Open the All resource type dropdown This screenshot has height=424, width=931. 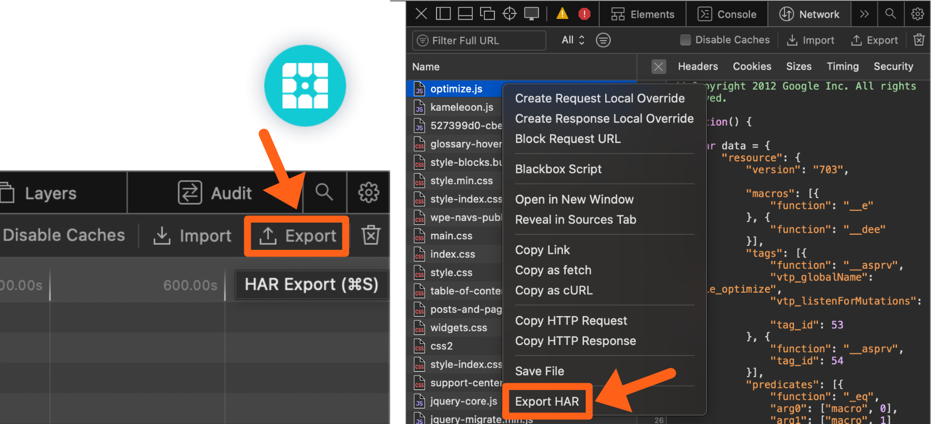click(573, 40)
